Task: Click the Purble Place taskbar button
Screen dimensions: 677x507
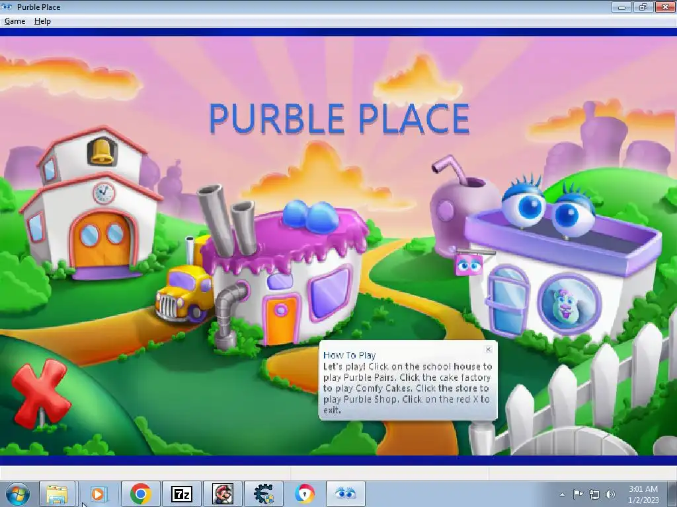Action: click(x=345, y=494)
